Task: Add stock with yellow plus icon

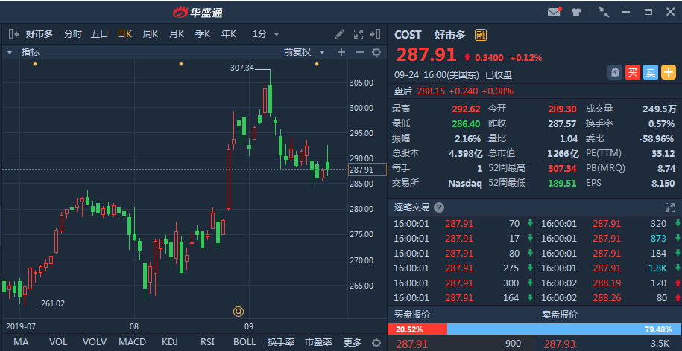Action: point(669,72)
